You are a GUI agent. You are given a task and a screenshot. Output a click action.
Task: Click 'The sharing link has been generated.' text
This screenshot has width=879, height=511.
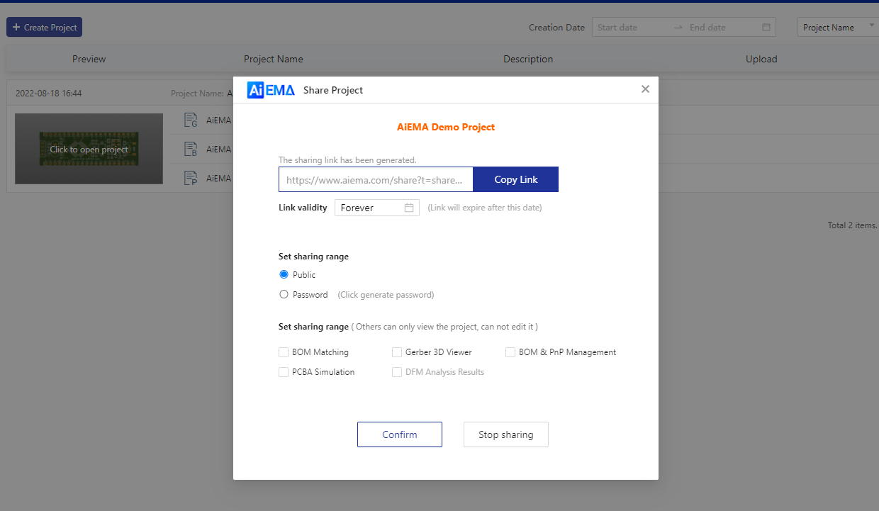[347, 160]
